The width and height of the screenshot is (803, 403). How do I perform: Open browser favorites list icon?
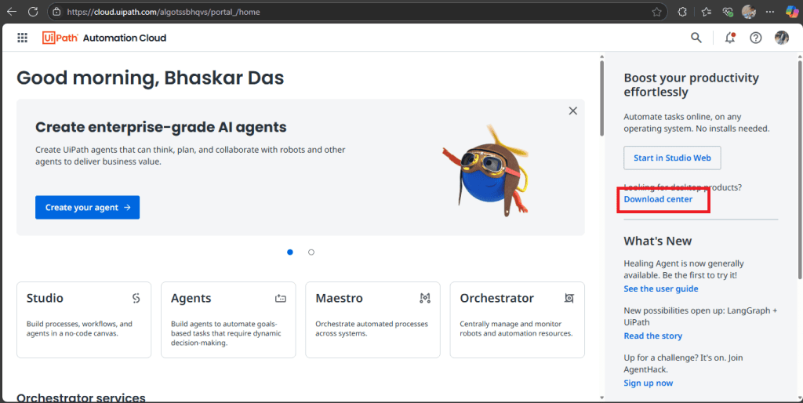(707, 12)
